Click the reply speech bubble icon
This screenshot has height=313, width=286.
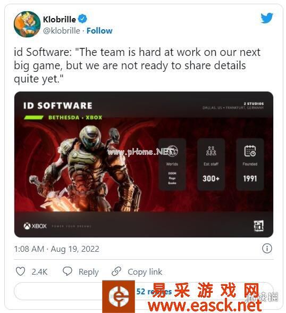tap(68, 271)
